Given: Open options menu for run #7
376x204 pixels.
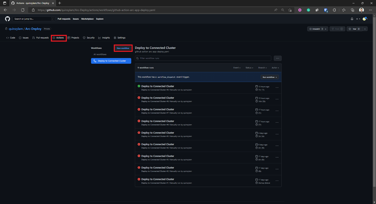Looking at the screenshot, I should 277,111.
